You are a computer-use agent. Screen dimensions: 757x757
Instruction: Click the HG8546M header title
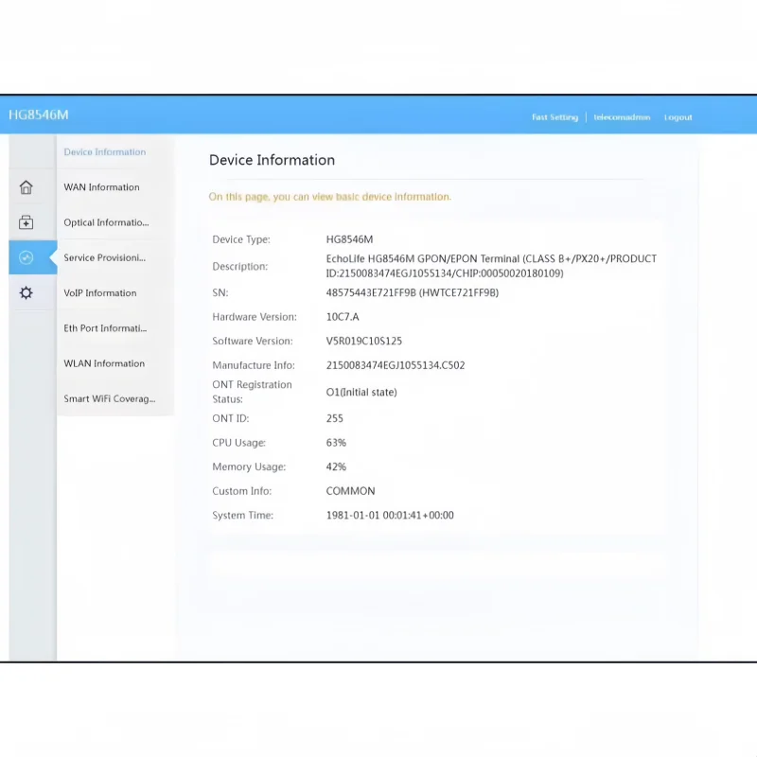[39, 114]
